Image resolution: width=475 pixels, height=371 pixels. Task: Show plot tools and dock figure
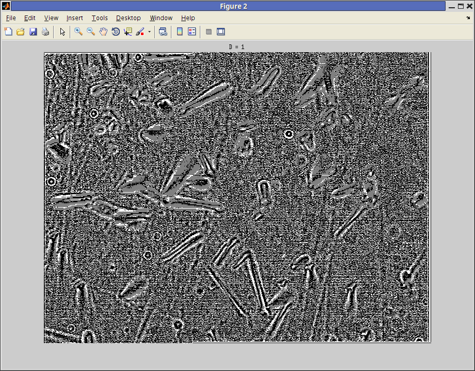tap(221, 32)
